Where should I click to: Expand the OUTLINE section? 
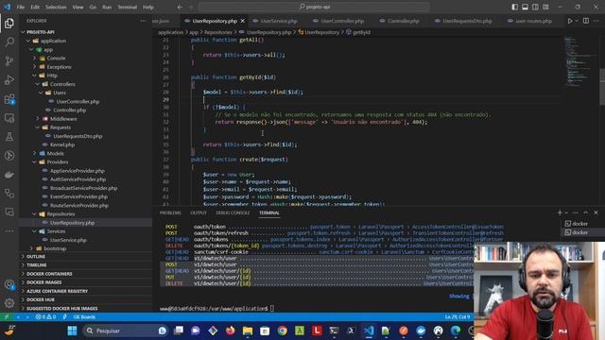point(36,256)
